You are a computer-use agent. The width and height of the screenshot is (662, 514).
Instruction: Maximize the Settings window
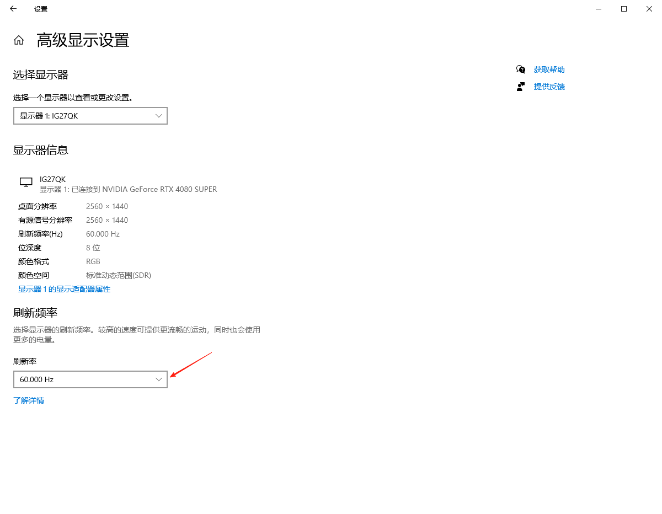click(x=624, y=9)
